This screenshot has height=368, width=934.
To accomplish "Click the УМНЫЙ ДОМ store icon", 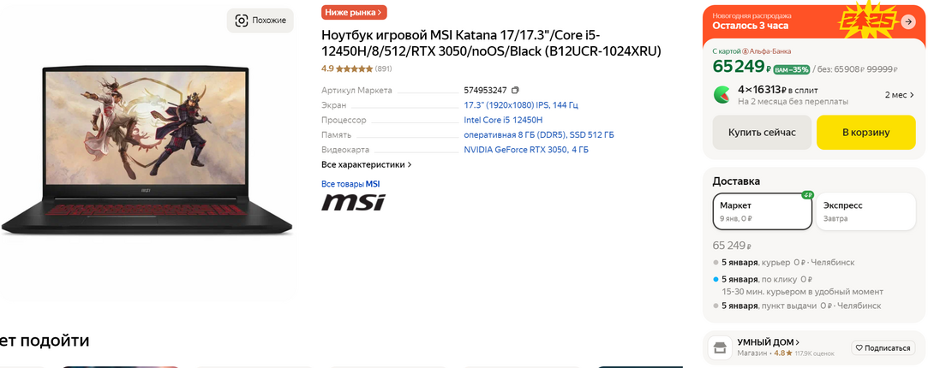I will coord(720,347).
